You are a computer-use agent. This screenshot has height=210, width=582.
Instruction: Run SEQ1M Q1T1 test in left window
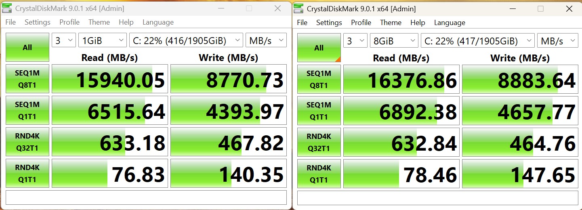pyautogui.click(x=27, y=110)
